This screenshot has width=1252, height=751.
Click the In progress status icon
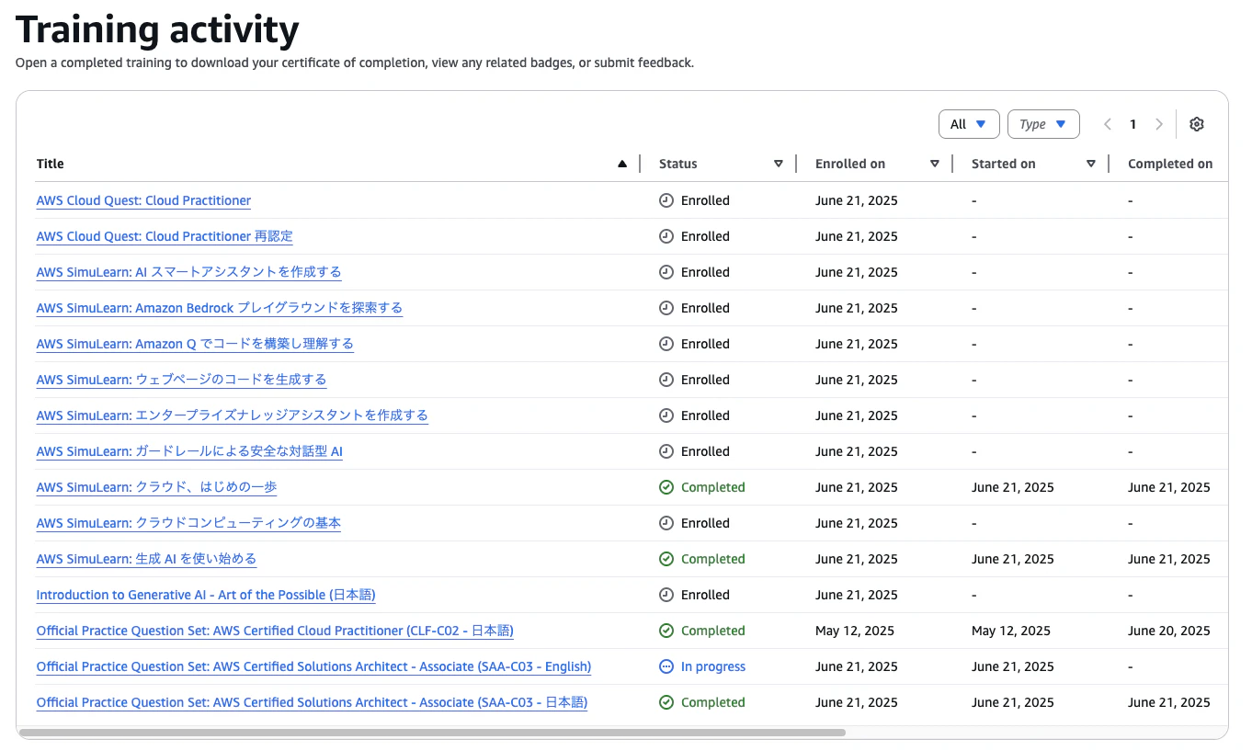point(666,666)
